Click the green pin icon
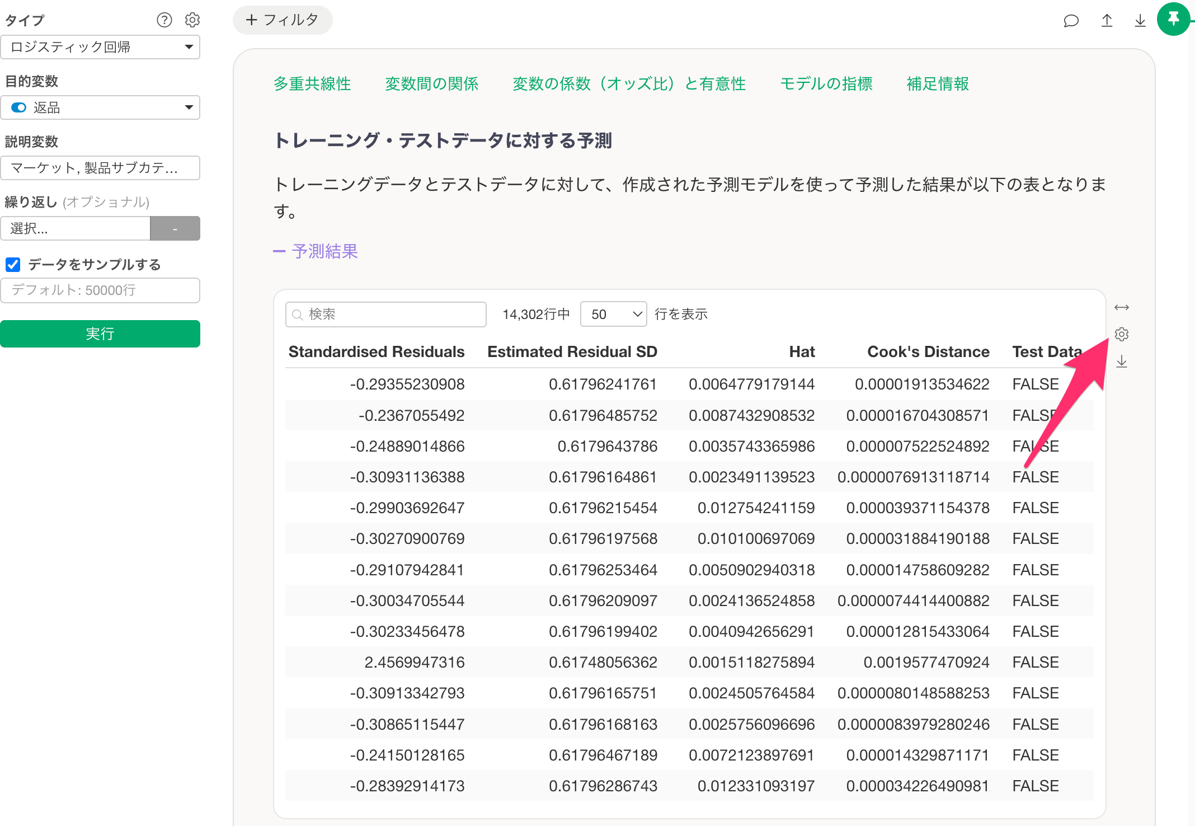The image size is (1195, 826). 1173,19
